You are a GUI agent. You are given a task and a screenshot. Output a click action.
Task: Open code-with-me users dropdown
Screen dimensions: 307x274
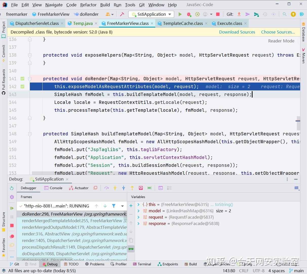109,14
